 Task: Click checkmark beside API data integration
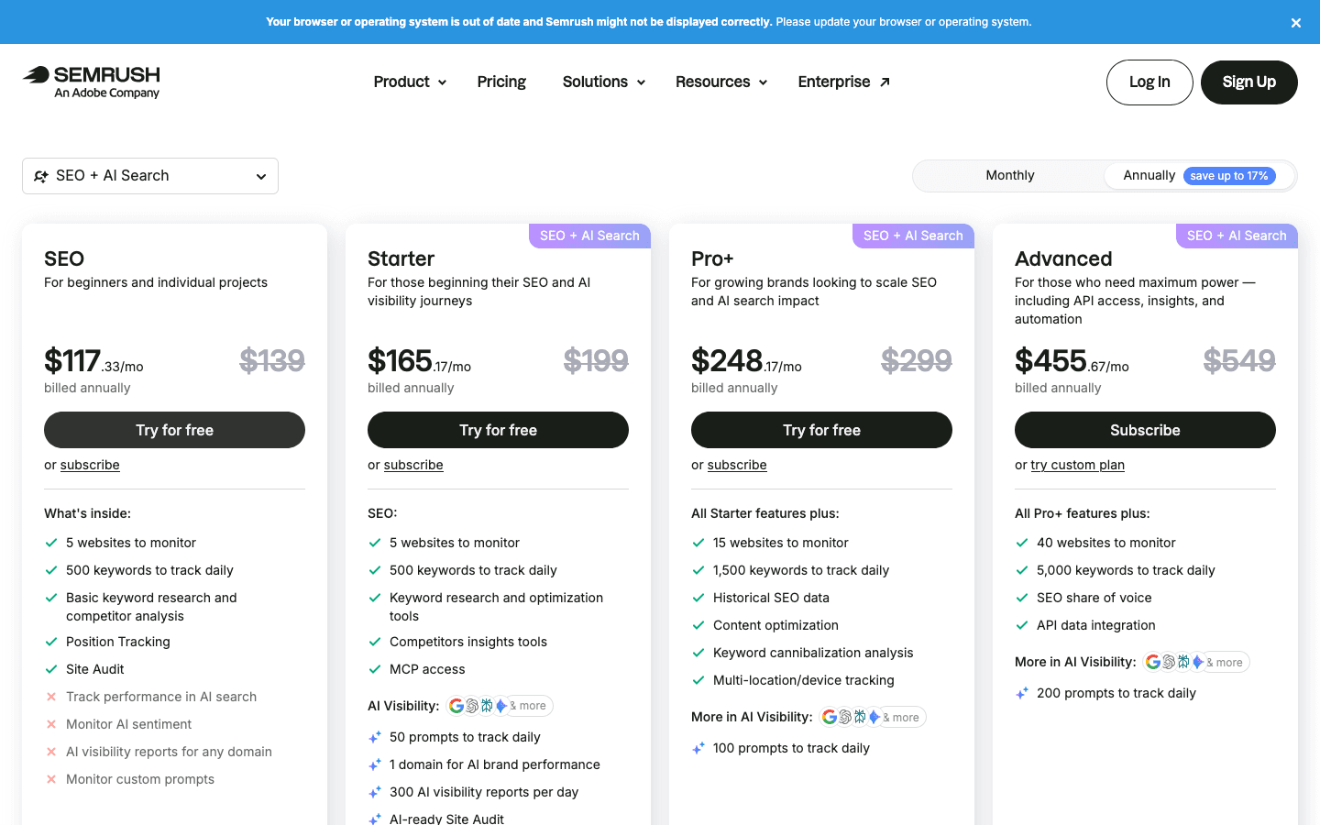click(1022, 625)
